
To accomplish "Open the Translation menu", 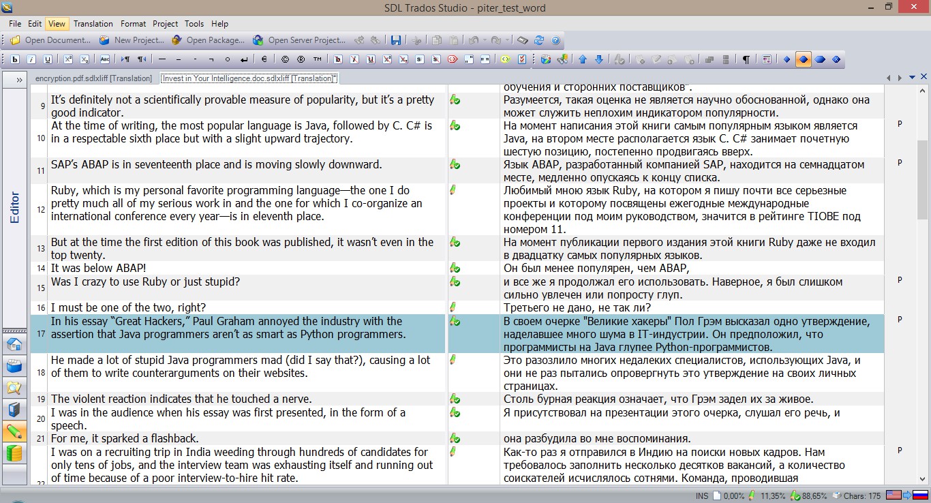I will 93,23.
